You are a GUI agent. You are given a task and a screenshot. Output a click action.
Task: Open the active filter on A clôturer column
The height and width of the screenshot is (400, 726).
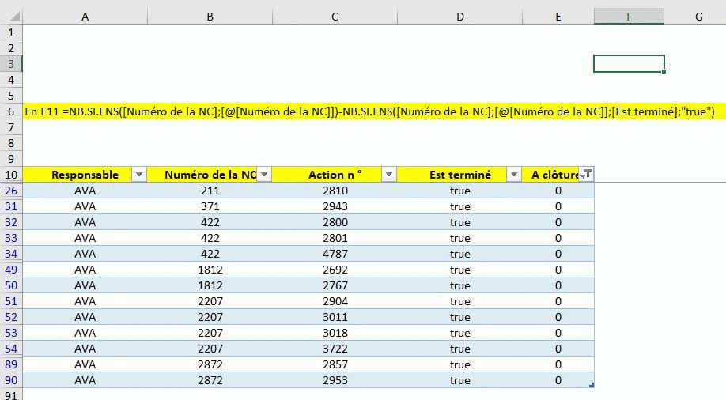(x=586, y=174)
